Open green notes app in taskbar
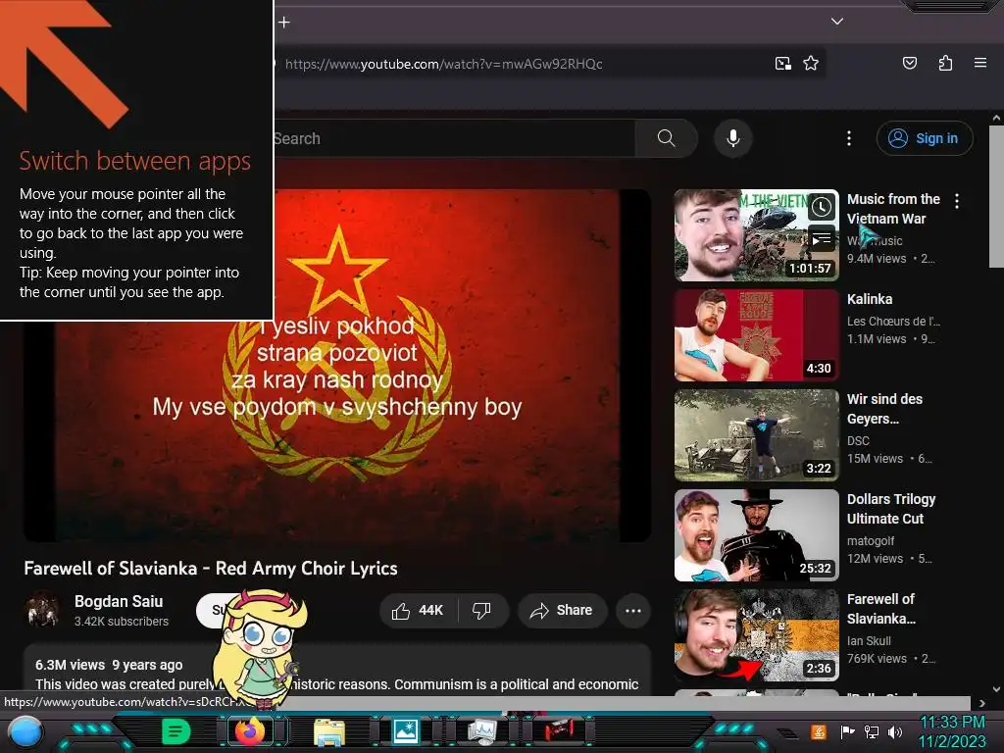 tap(176, 730)
